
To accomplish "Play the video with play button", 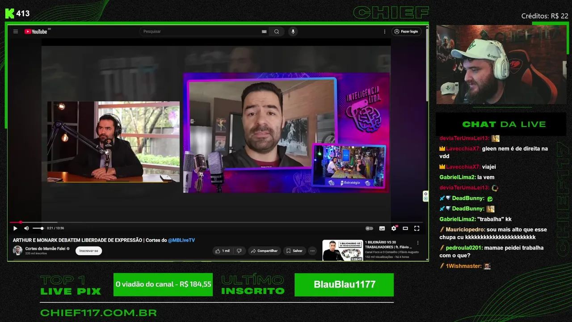I will pyautogui.click(x=15, y=228).
